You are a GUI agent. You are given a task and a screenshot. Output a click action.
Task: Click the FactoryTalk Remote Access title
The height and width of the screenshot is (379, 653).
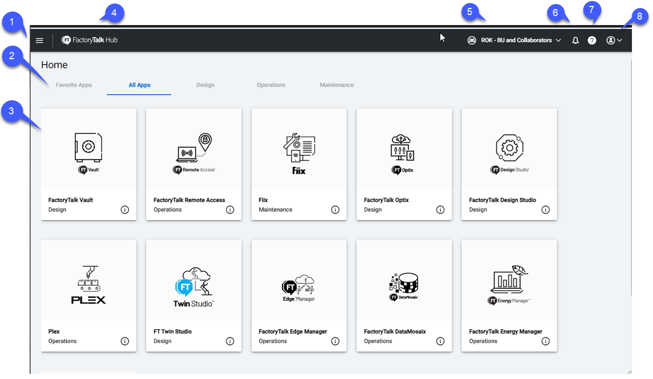(x=190, y=200)
